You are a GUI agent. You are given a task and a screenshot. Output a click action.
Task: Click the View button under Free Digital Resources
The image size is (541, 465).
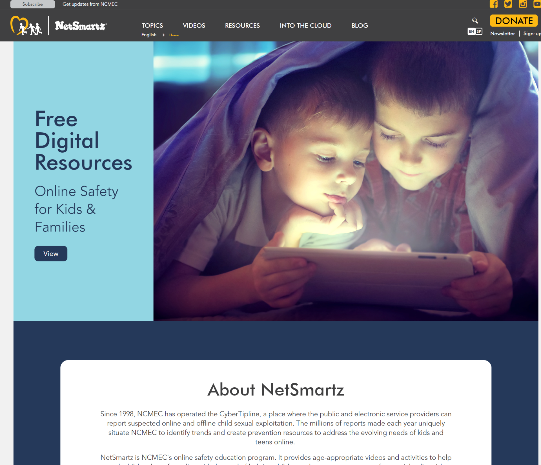(x=51, y=253)
